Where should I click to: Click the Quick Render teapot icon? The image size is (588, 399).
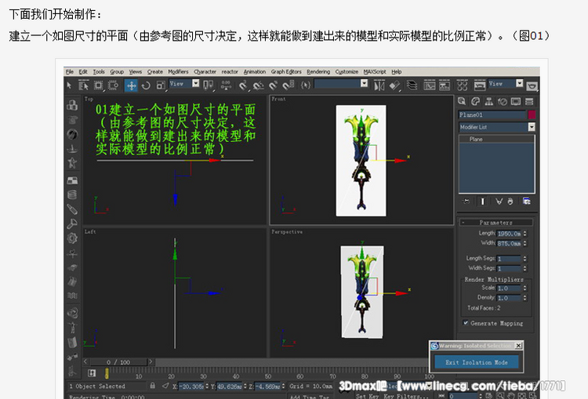[532, 87]
